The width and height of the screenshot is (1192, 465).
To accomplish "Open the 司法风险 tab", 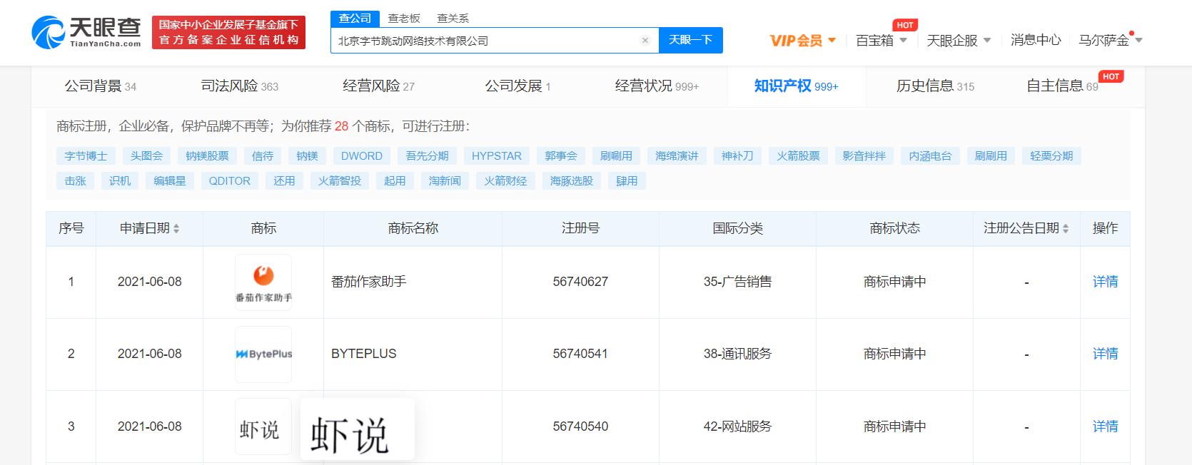I will tap(240, 86).
